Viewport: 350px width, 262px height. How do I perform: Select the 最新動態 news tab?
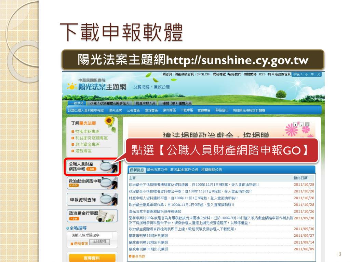coord(137,170)
